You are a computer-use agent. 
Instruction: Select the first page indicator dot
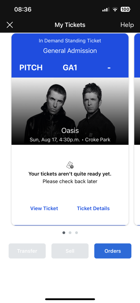click(x=64, y=233)
